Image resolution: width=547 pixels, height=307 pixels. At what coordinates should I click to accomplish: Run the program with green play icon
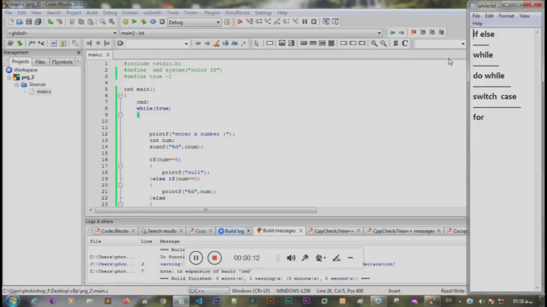point(134,22)
